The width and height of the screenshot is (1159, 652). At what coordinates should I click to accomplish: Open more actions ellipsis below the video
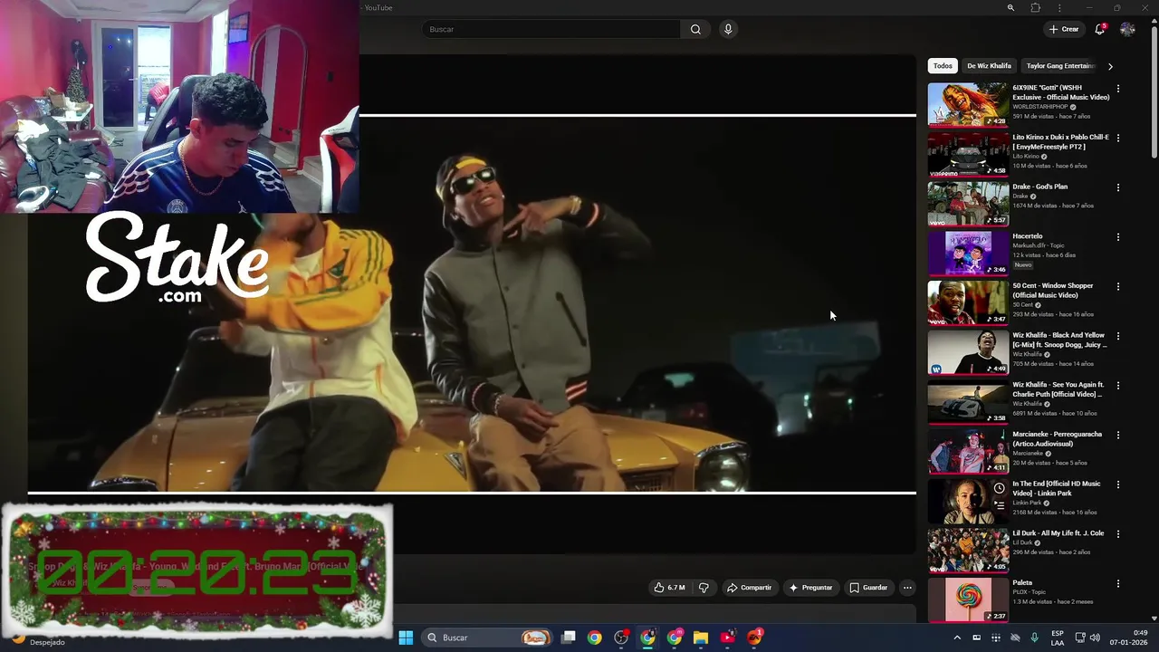coord(907,588)
